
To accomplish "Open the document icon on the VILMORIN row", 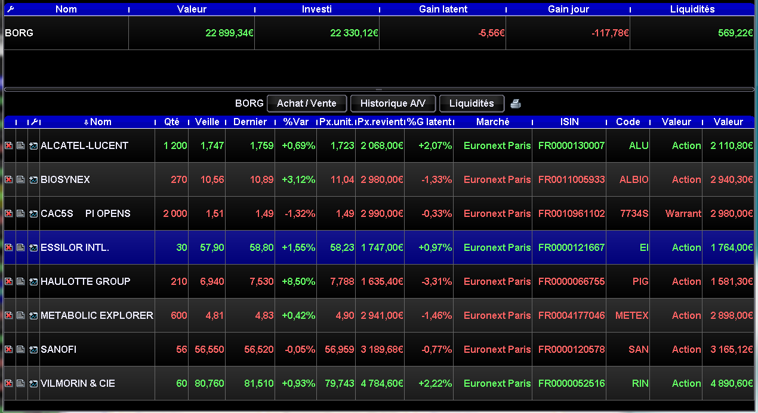I will click(x=21, y=383).
